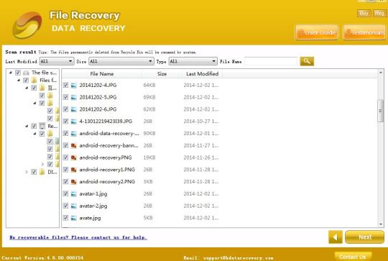Toggle the 'The file s...' root checkbox
The height and width of the screenshot is (261, 388).
point(18,73)
